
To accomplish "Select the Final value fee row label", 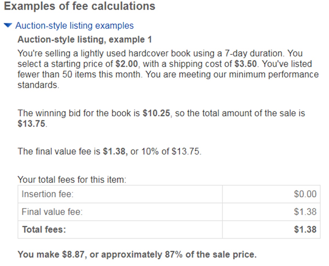I will click(52, 212).
